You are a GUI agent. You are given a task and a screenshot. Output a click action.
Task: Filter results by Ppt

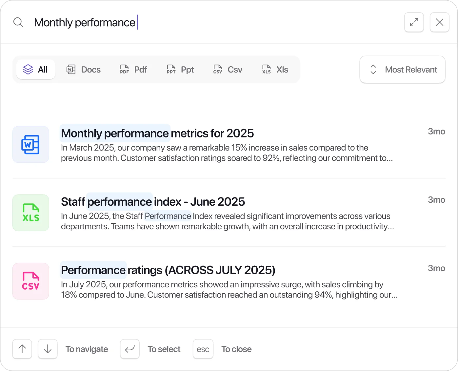click(180, 70)
